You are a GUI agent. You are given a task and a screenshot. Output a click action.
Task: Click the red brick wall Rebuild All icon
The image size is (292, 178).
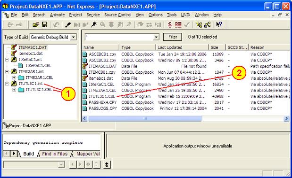(x=178, y=25)
